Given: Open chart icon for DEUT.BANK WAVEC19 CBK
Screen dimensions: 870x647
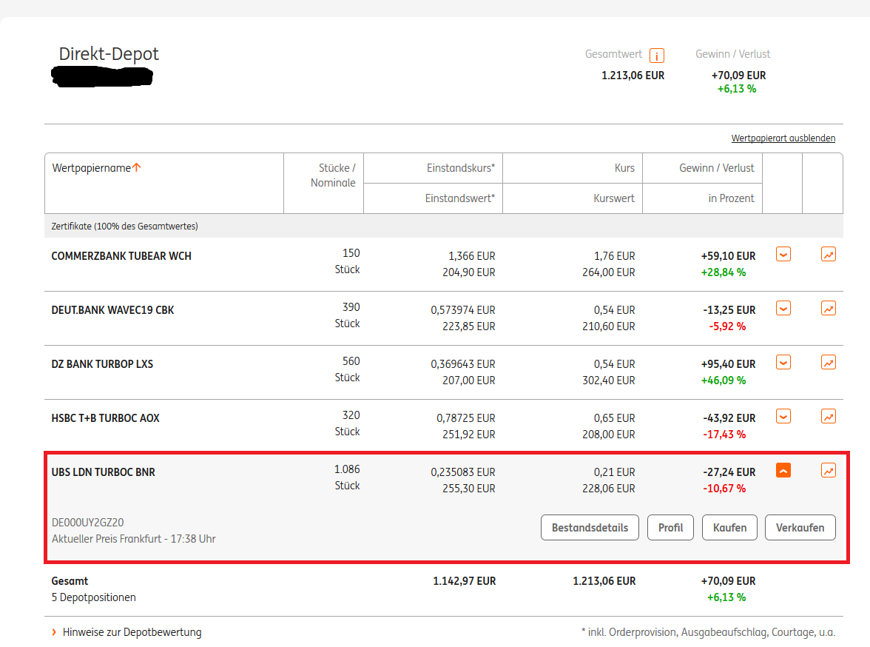Looking at the screenshot, I should tap(829, 309).
